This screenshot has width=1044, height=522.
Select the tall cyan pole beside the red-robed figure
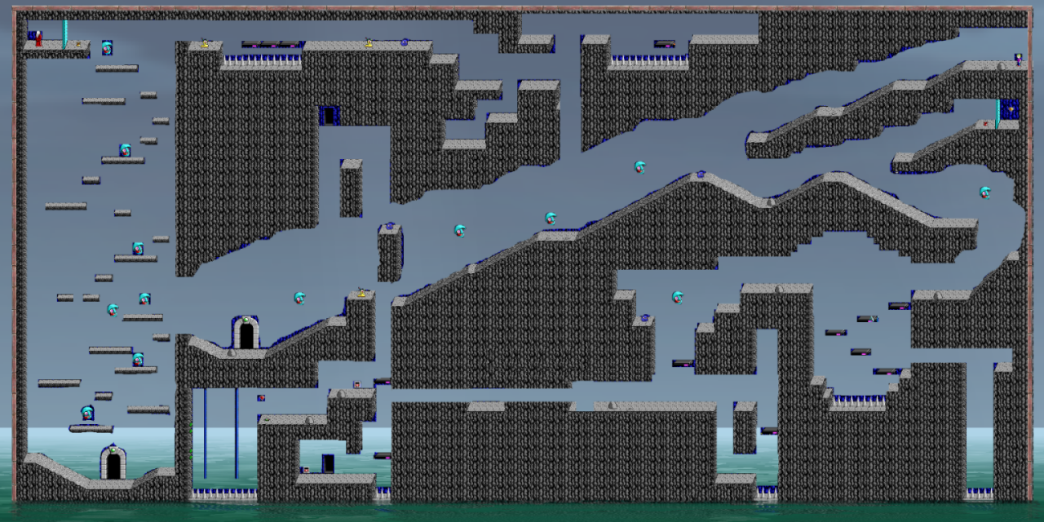pos(65,33)
